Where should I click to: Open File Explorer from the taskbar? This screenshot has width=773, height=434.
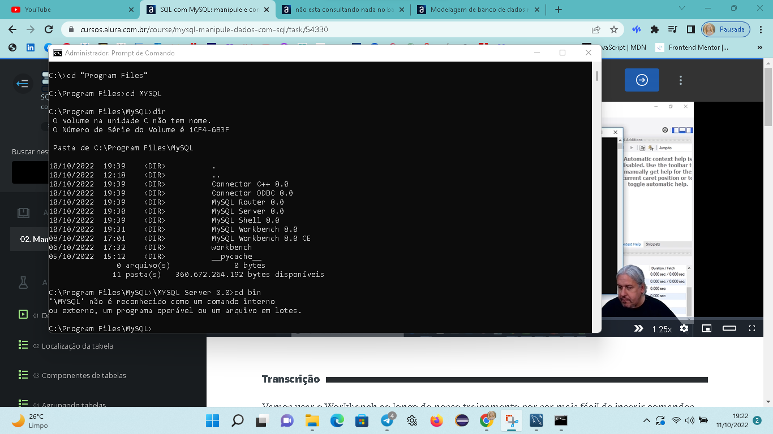312,420
